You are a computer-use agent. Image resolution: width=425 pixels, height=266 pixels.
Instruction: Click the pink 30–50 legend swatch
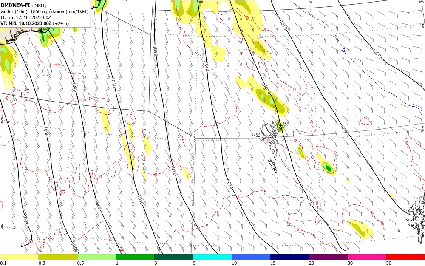[x=367, y=257]
